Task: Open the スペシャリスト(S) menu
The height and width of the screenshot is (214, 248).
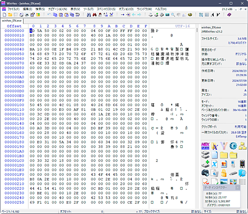Action: pos(106,9)
